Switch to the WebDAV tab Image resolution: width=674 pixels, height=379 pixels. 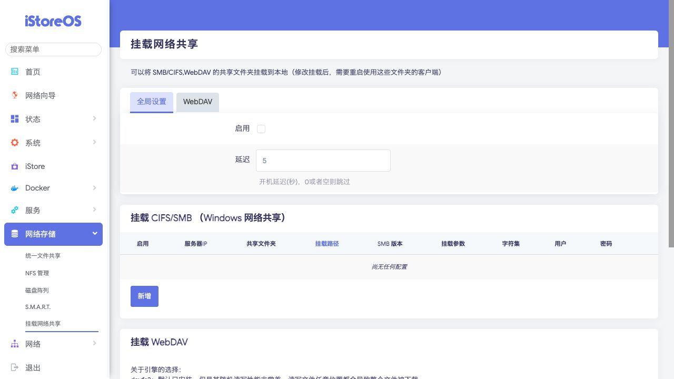point(197,102)
